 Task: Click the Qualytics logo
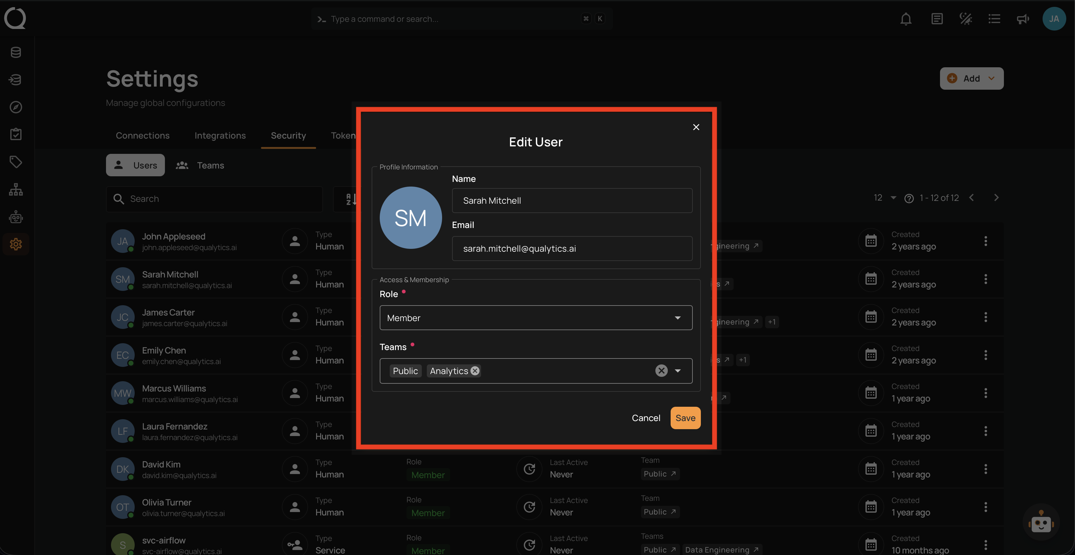15,18
